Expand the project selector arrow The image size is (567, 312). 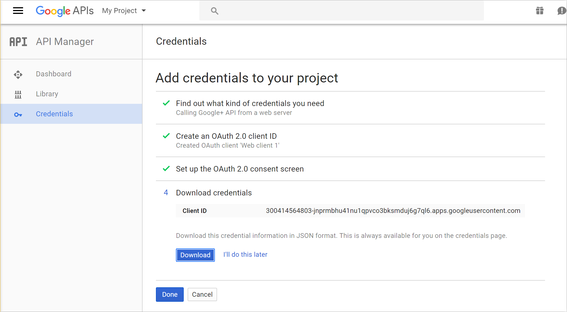coord(144,11)
